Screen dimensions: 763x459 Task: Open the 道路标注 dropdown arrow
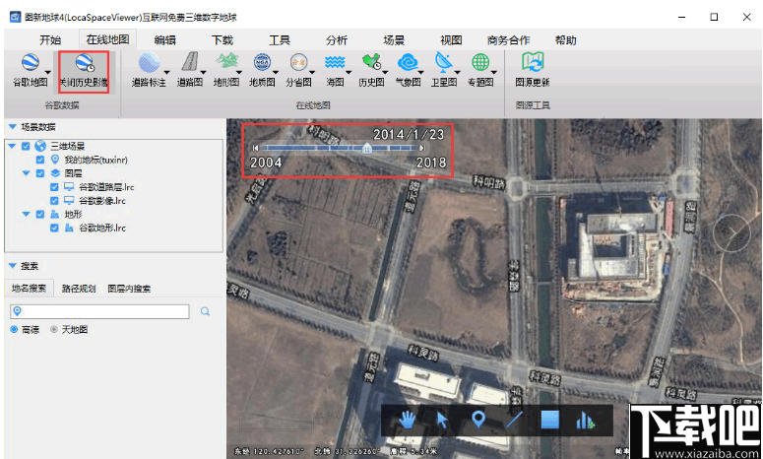166,73
